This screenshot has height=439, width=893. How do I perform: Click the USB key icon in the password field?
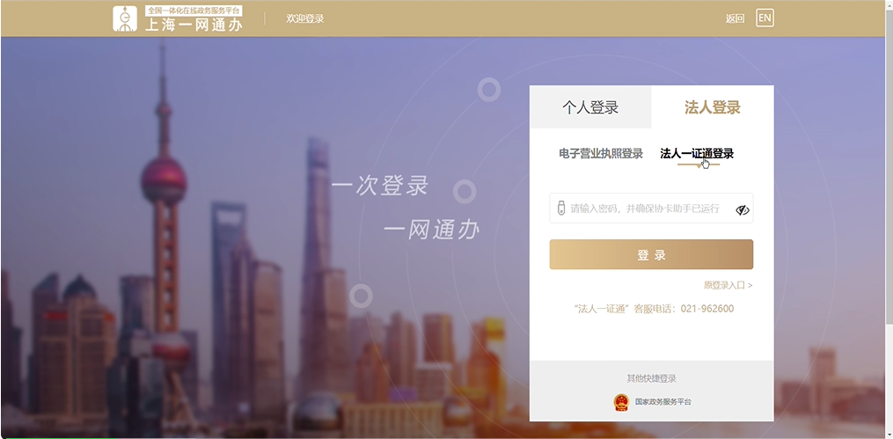point(560,209)
